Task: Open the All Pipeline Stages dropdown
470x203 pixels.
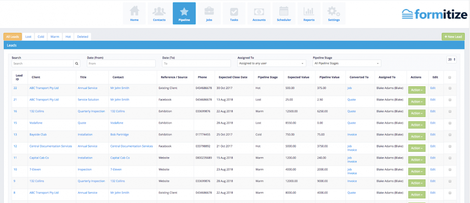Action: (x=347, y=64)
